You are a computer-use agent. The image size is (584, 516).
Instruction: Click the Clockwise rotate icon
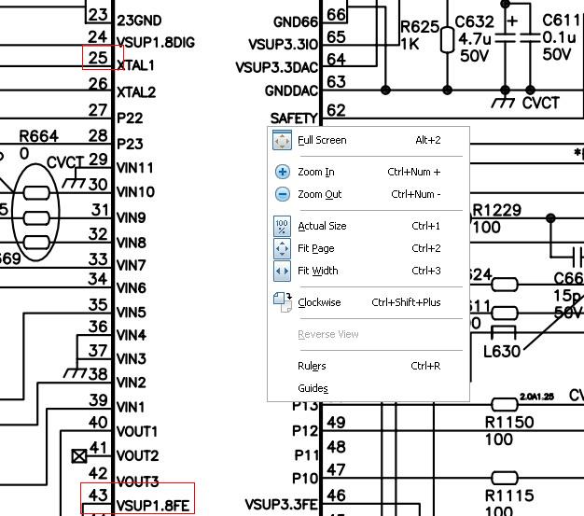[x=283, y=302]
